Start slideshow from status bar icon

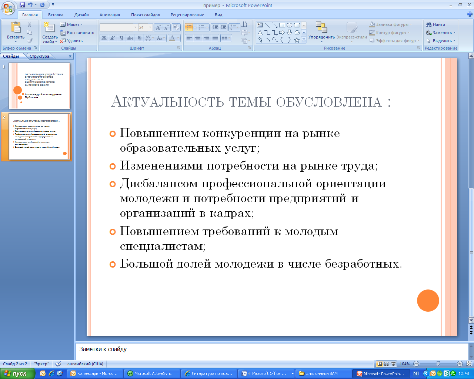click(x=394, y=364)
